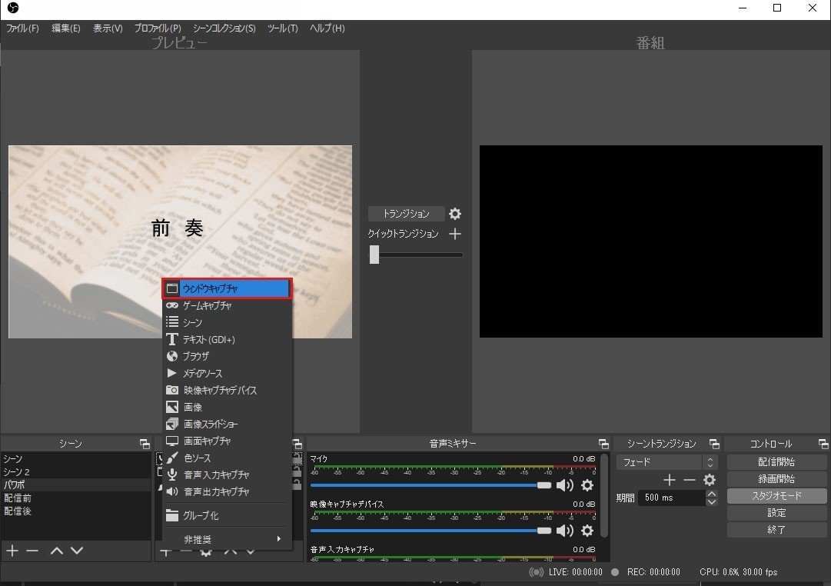Click 配信開始 to start streaming
This screenshot has width=831, height=586.
[776, 462]
